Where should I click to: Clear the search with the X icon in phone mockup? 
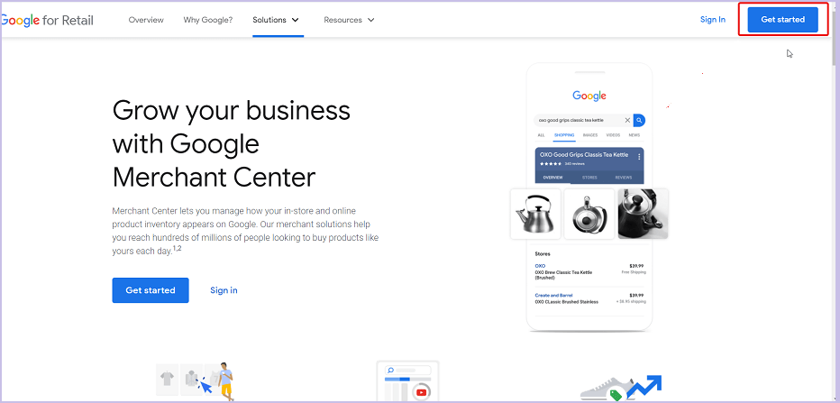pyautogui.click(x=627, y=120)
